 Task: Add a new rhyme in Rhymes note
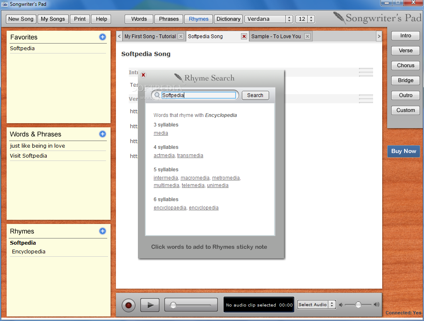(x=103, y=231)
